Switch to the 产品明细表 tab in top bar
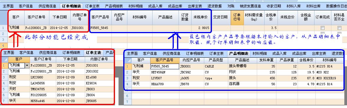Image resolution: width=347 pixels, height=108 pixels. (114, 6)
